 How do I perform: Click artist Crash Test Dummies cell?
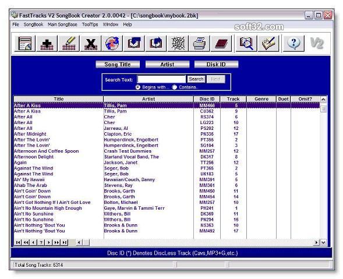[x=148, y=151]
